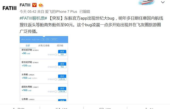Click the orange V verified badge
The height and width of the screenshot is (109, 170).
pos(34,5)
